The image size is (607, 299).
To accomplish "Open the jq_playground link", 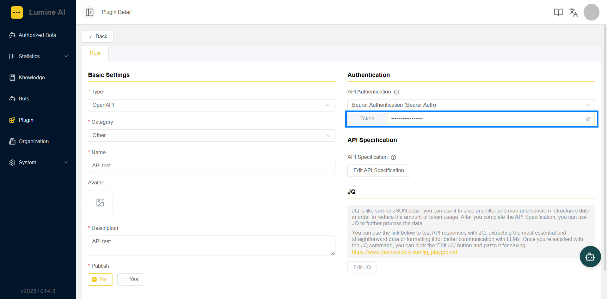I will [x=404, y=252].
